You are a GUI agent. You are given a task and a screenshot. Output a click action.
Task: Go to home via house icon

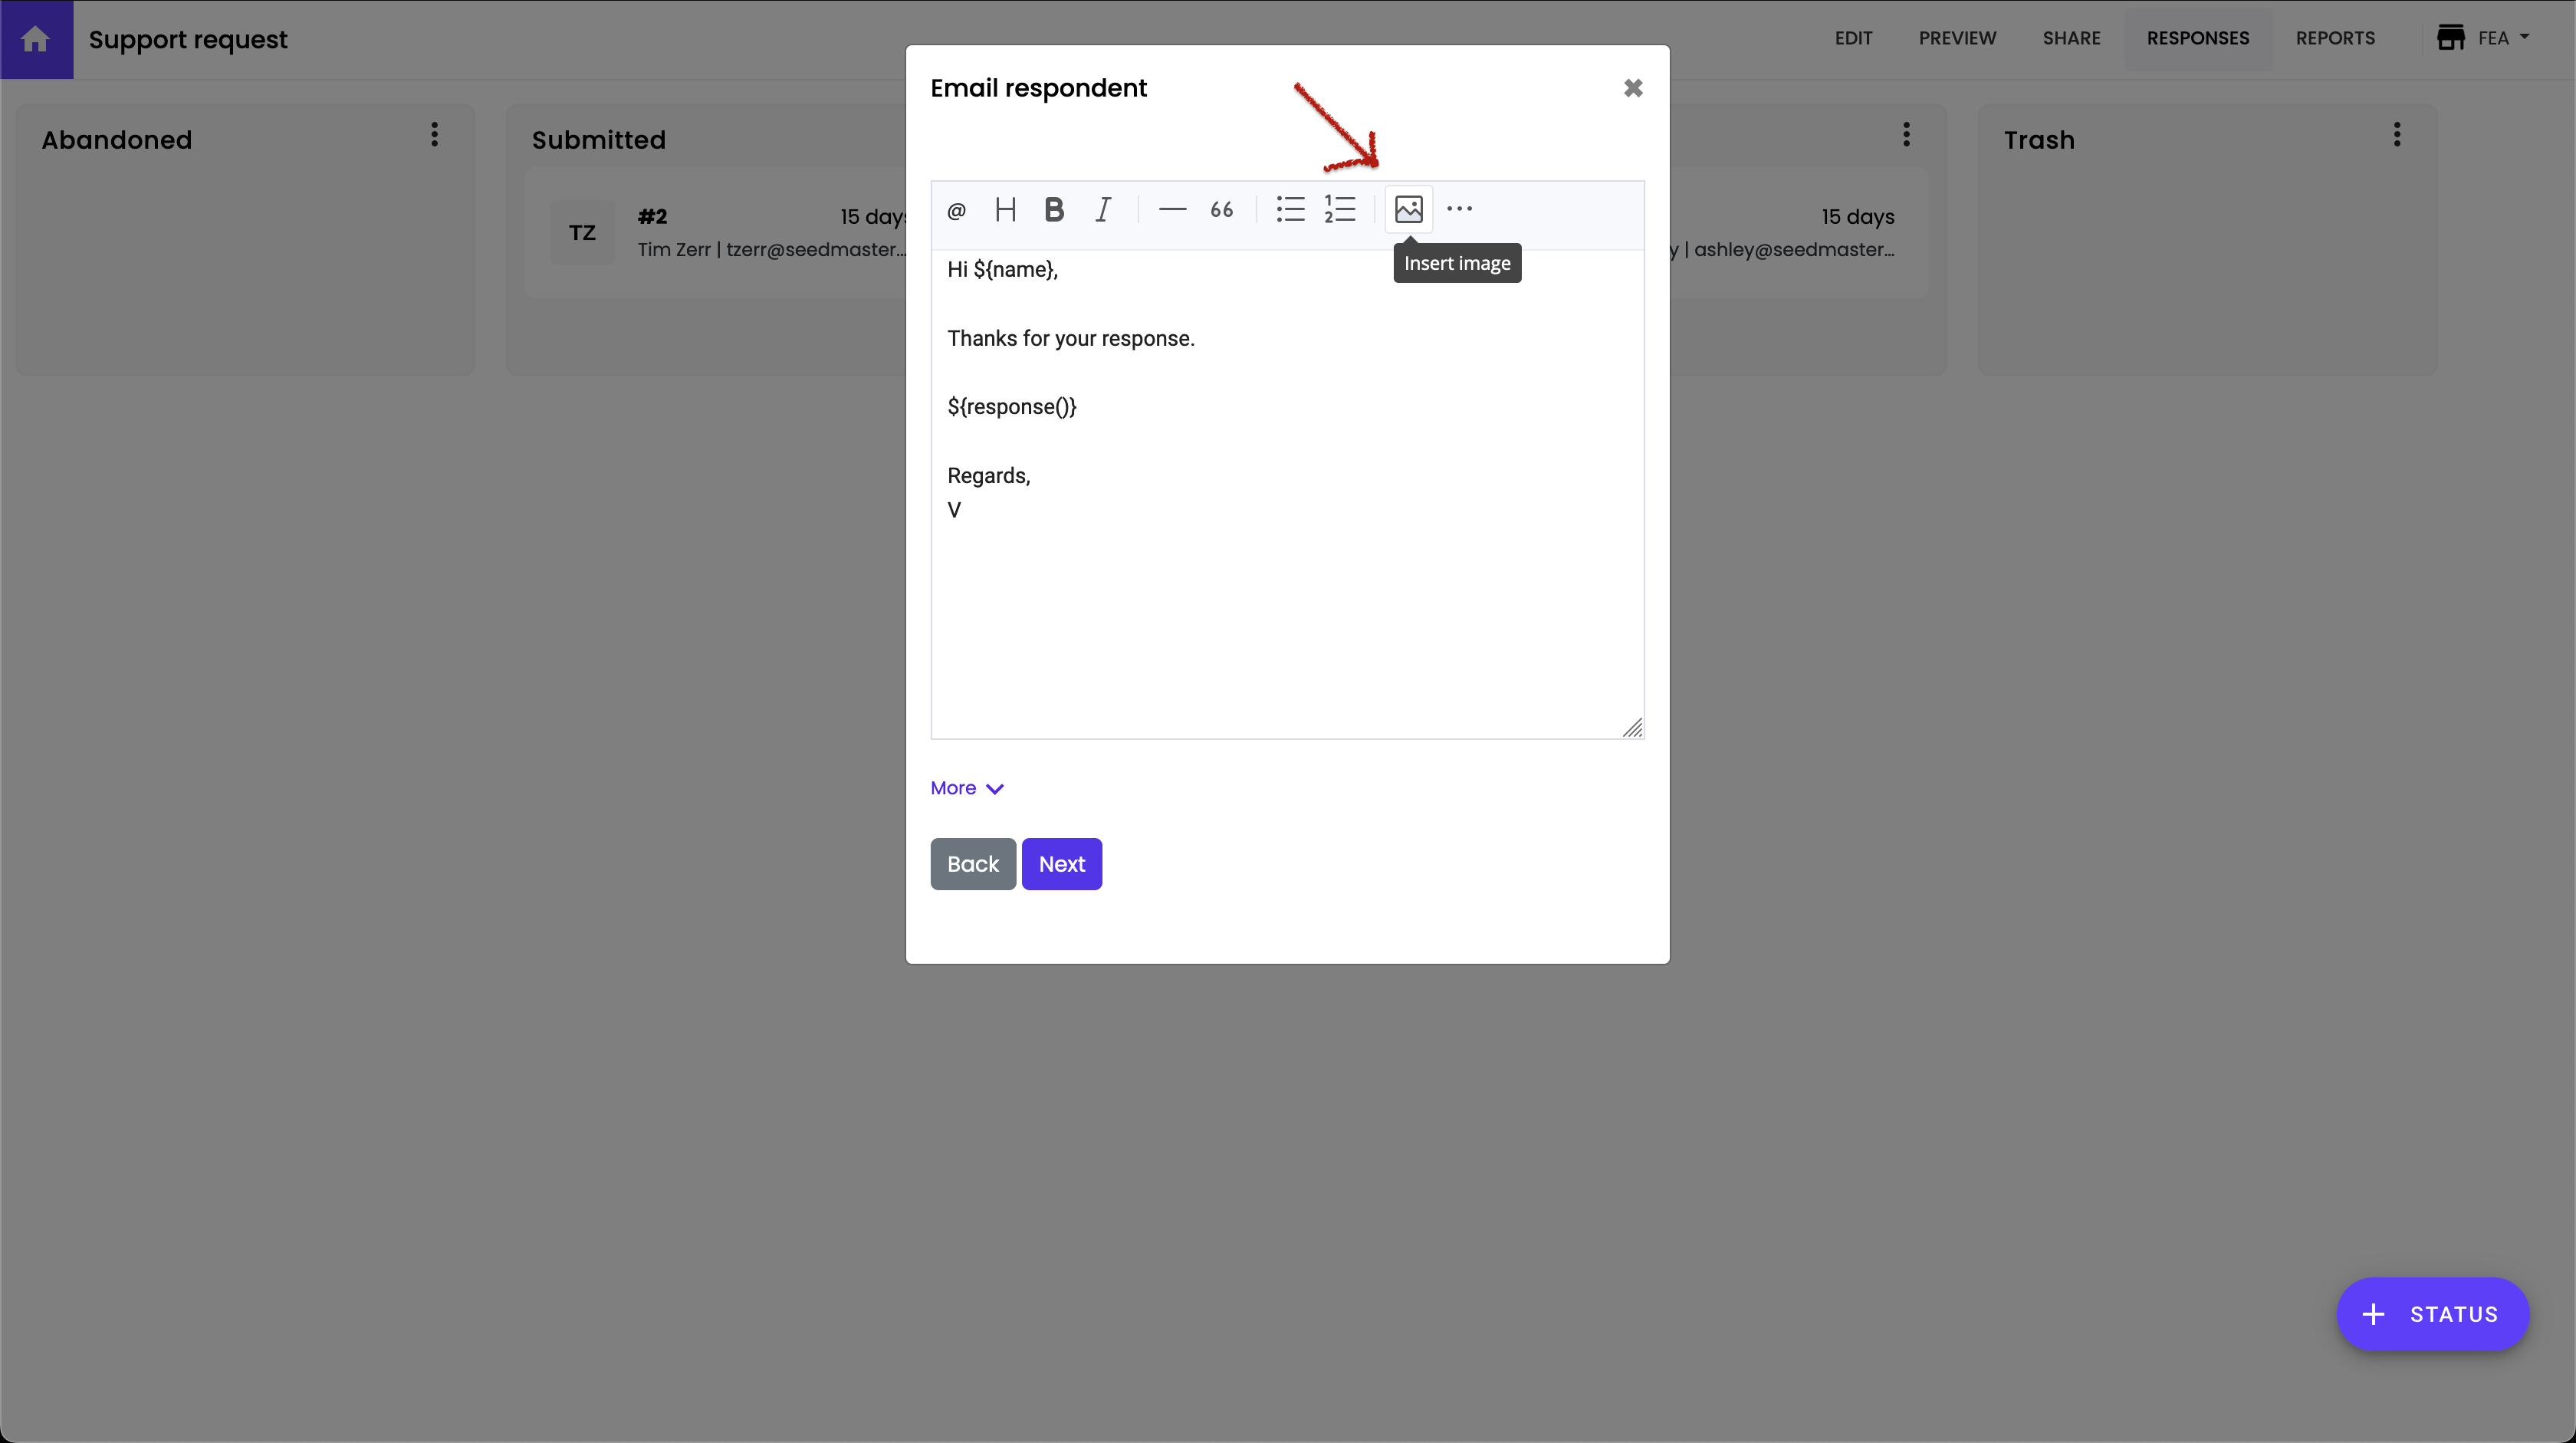pos(36,39)
